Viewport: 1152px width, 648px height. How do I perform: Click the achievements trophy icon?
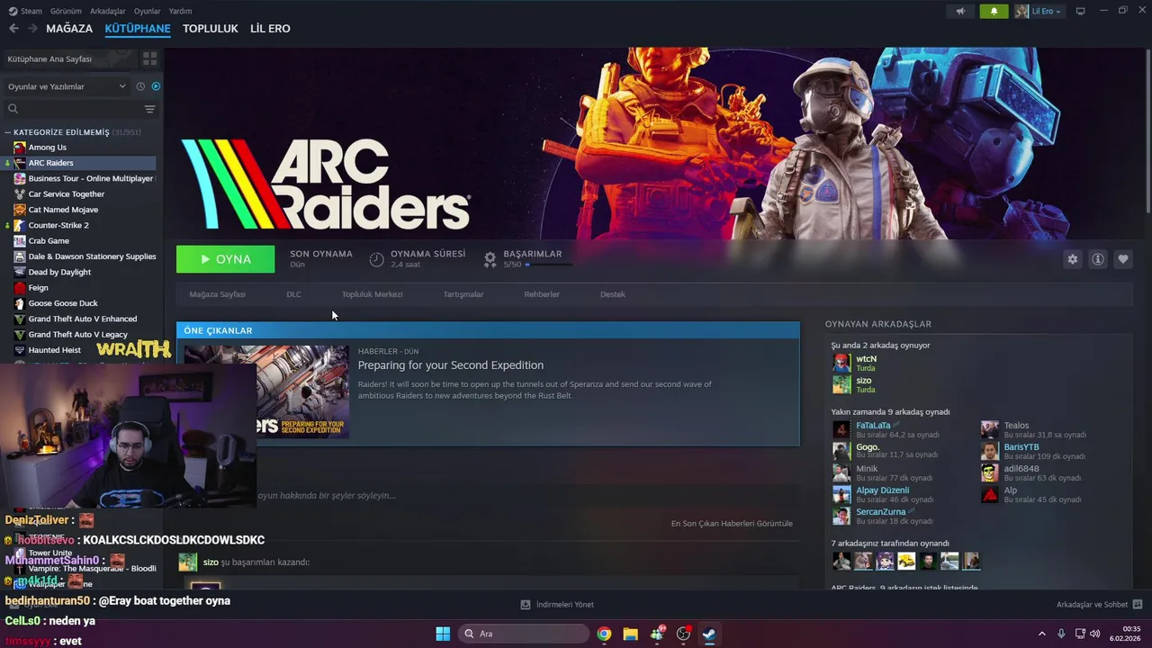pyautogui.click(x=490, y=259)
